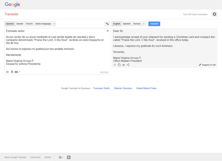Click the 'Office Madam President' translated line
Screen dimensions: 222x161
pos(127,61)
